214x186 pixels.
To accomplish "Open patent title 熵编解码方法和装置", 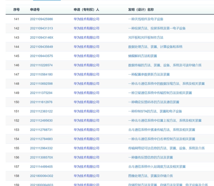I will [x=142, y=56].
